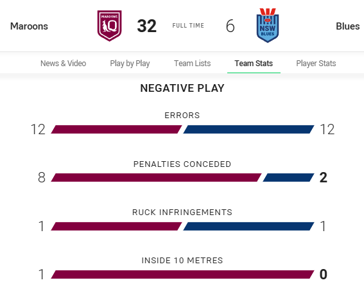Click the blue Penalties Conceded bar
Image resolution: width=364 pixels, height=287 pixels.
pos(288,177)
